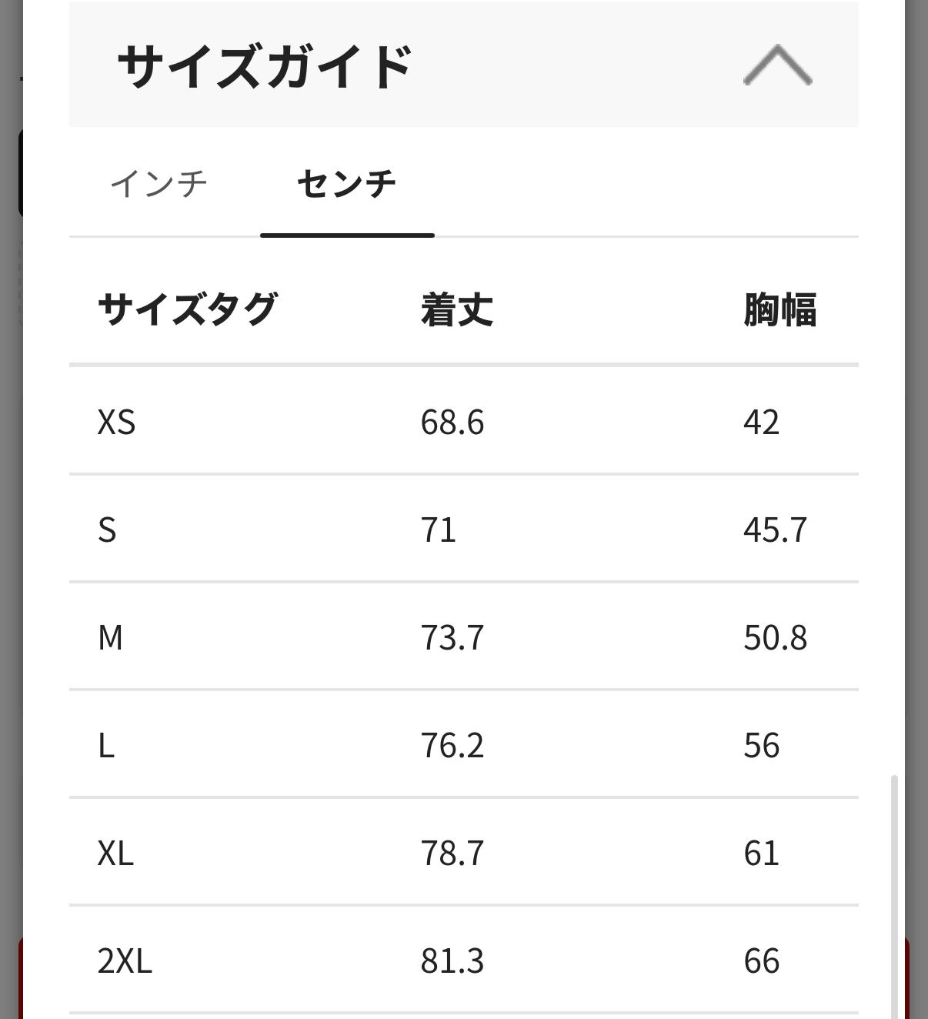The image size is (928, 1019).
Task: Click the vertical scrollbar of size table
Action: tap(894, 893)
